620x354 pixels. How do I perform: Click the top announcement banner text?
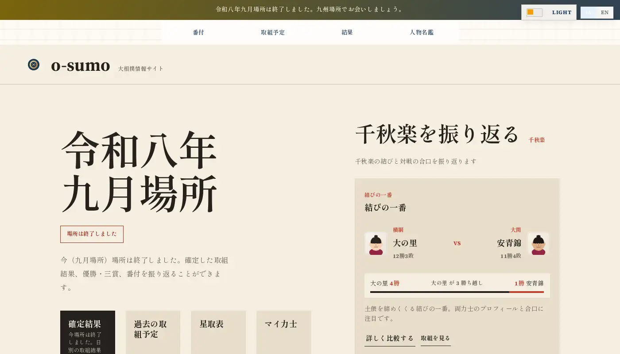coord(310,9)
